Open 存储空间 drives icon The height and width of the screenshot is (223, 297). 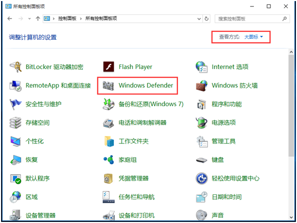15,123
